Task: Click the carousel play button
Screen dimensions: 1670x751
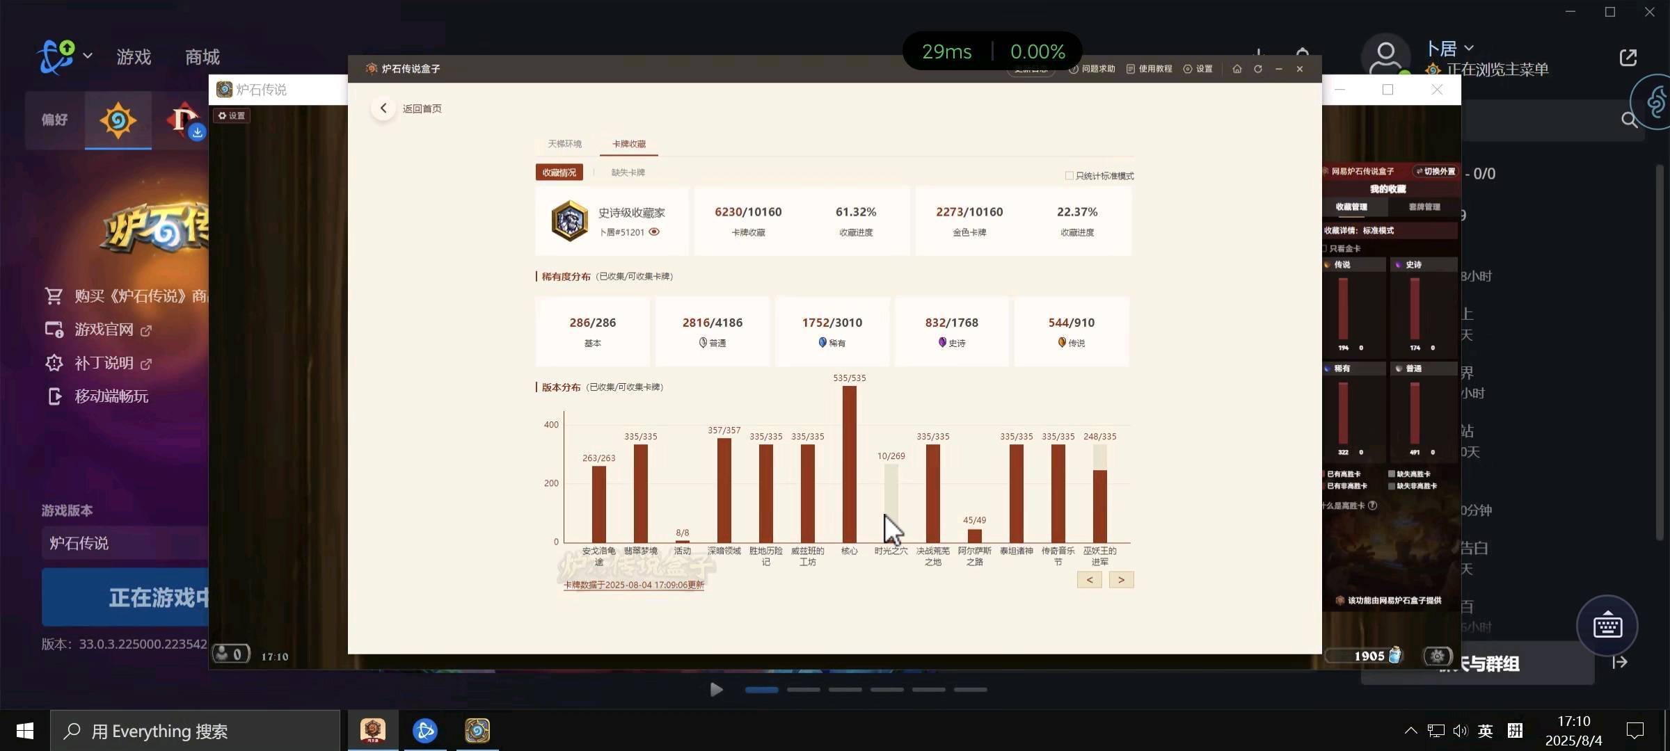Action: [717, 690]
